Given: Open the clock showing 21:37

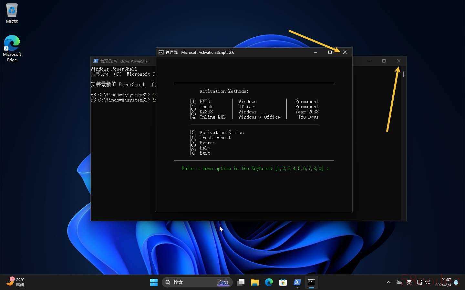Looking at the screenshot, I should coord(443,282).
